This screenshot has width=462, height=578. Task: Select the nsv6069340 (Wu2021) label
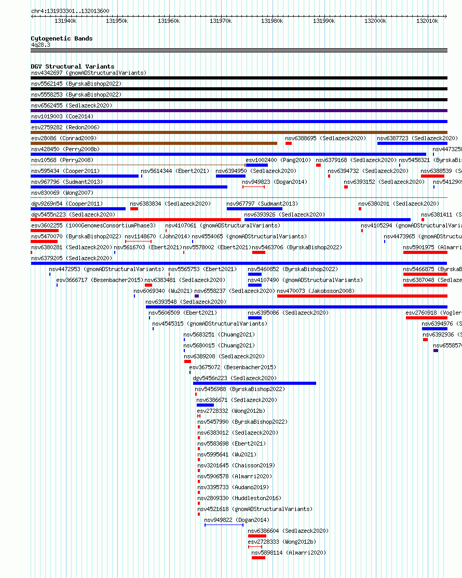click(x=163, y=291)
